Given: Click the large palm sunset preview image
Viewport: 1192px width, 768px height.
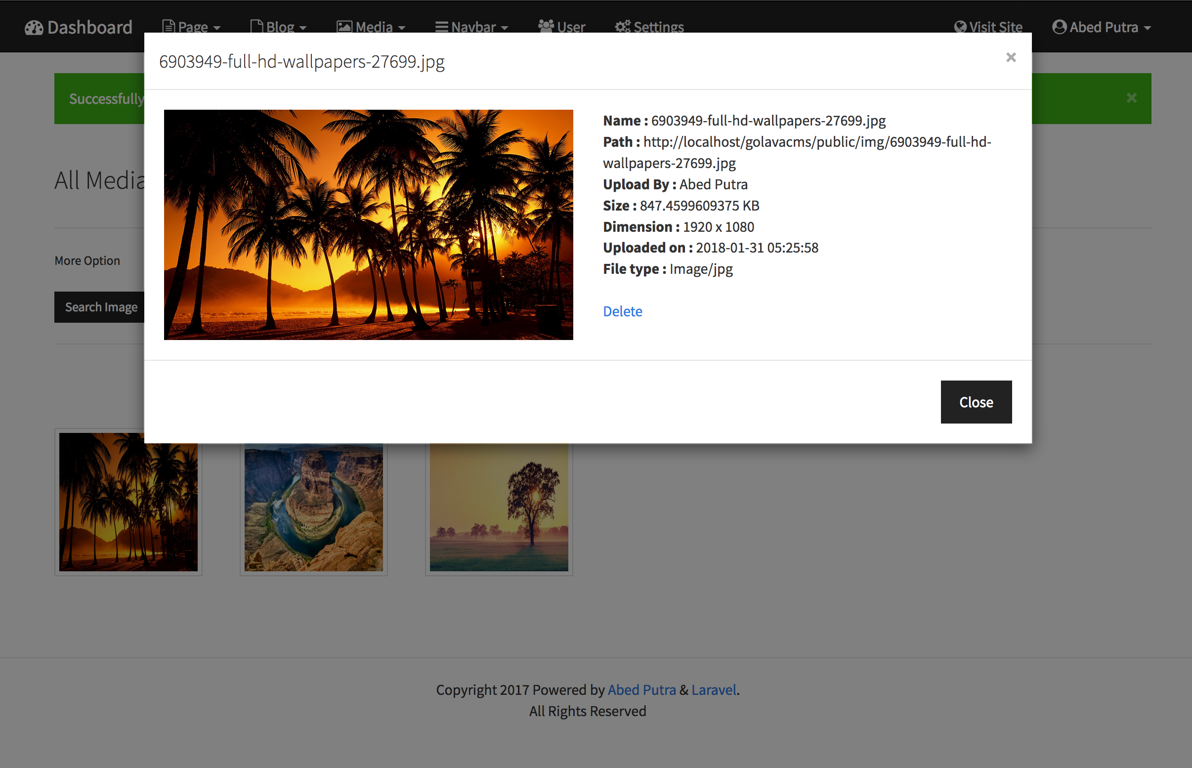Looking at the screenshot, I should [x=368, y=224].
